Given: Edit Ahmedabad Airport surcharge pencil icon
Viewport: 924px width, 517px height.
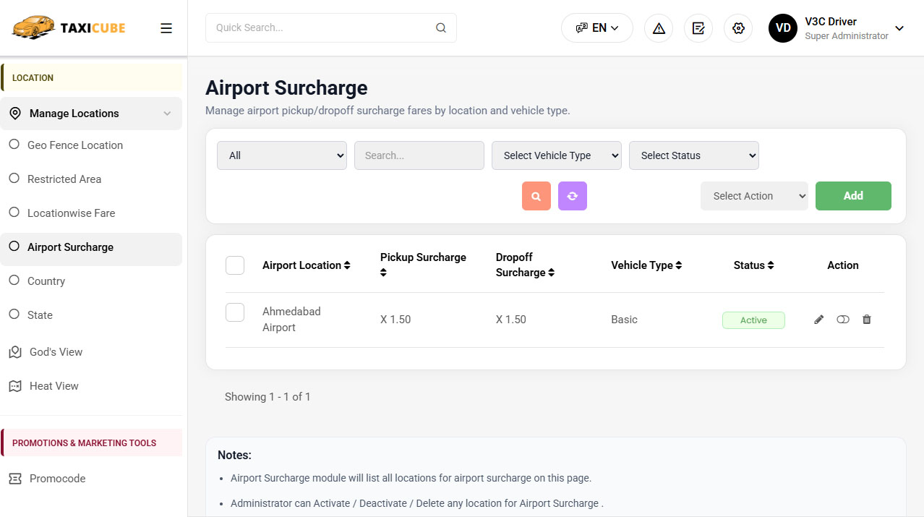Looking at the screenshot, I should point(819,320).
